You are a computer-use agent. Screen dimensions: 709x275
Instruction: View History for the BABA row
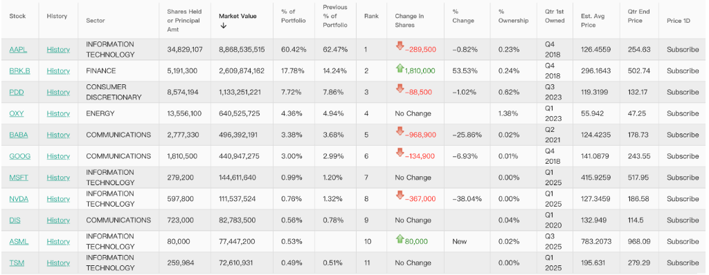point(58,135)
